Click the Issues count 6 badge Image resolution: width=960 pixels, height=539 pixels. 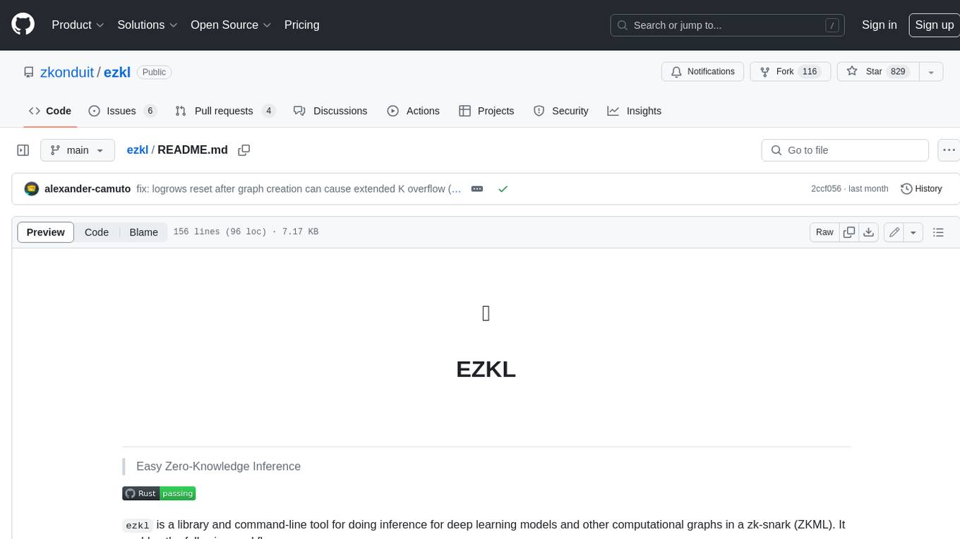[150, 111]
